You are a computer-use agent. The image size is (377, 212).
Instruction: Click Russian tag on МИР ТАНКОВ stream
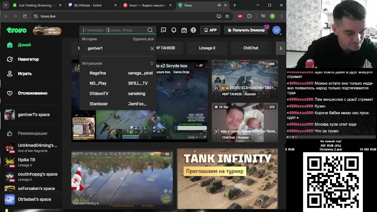[x=250, y=94]
